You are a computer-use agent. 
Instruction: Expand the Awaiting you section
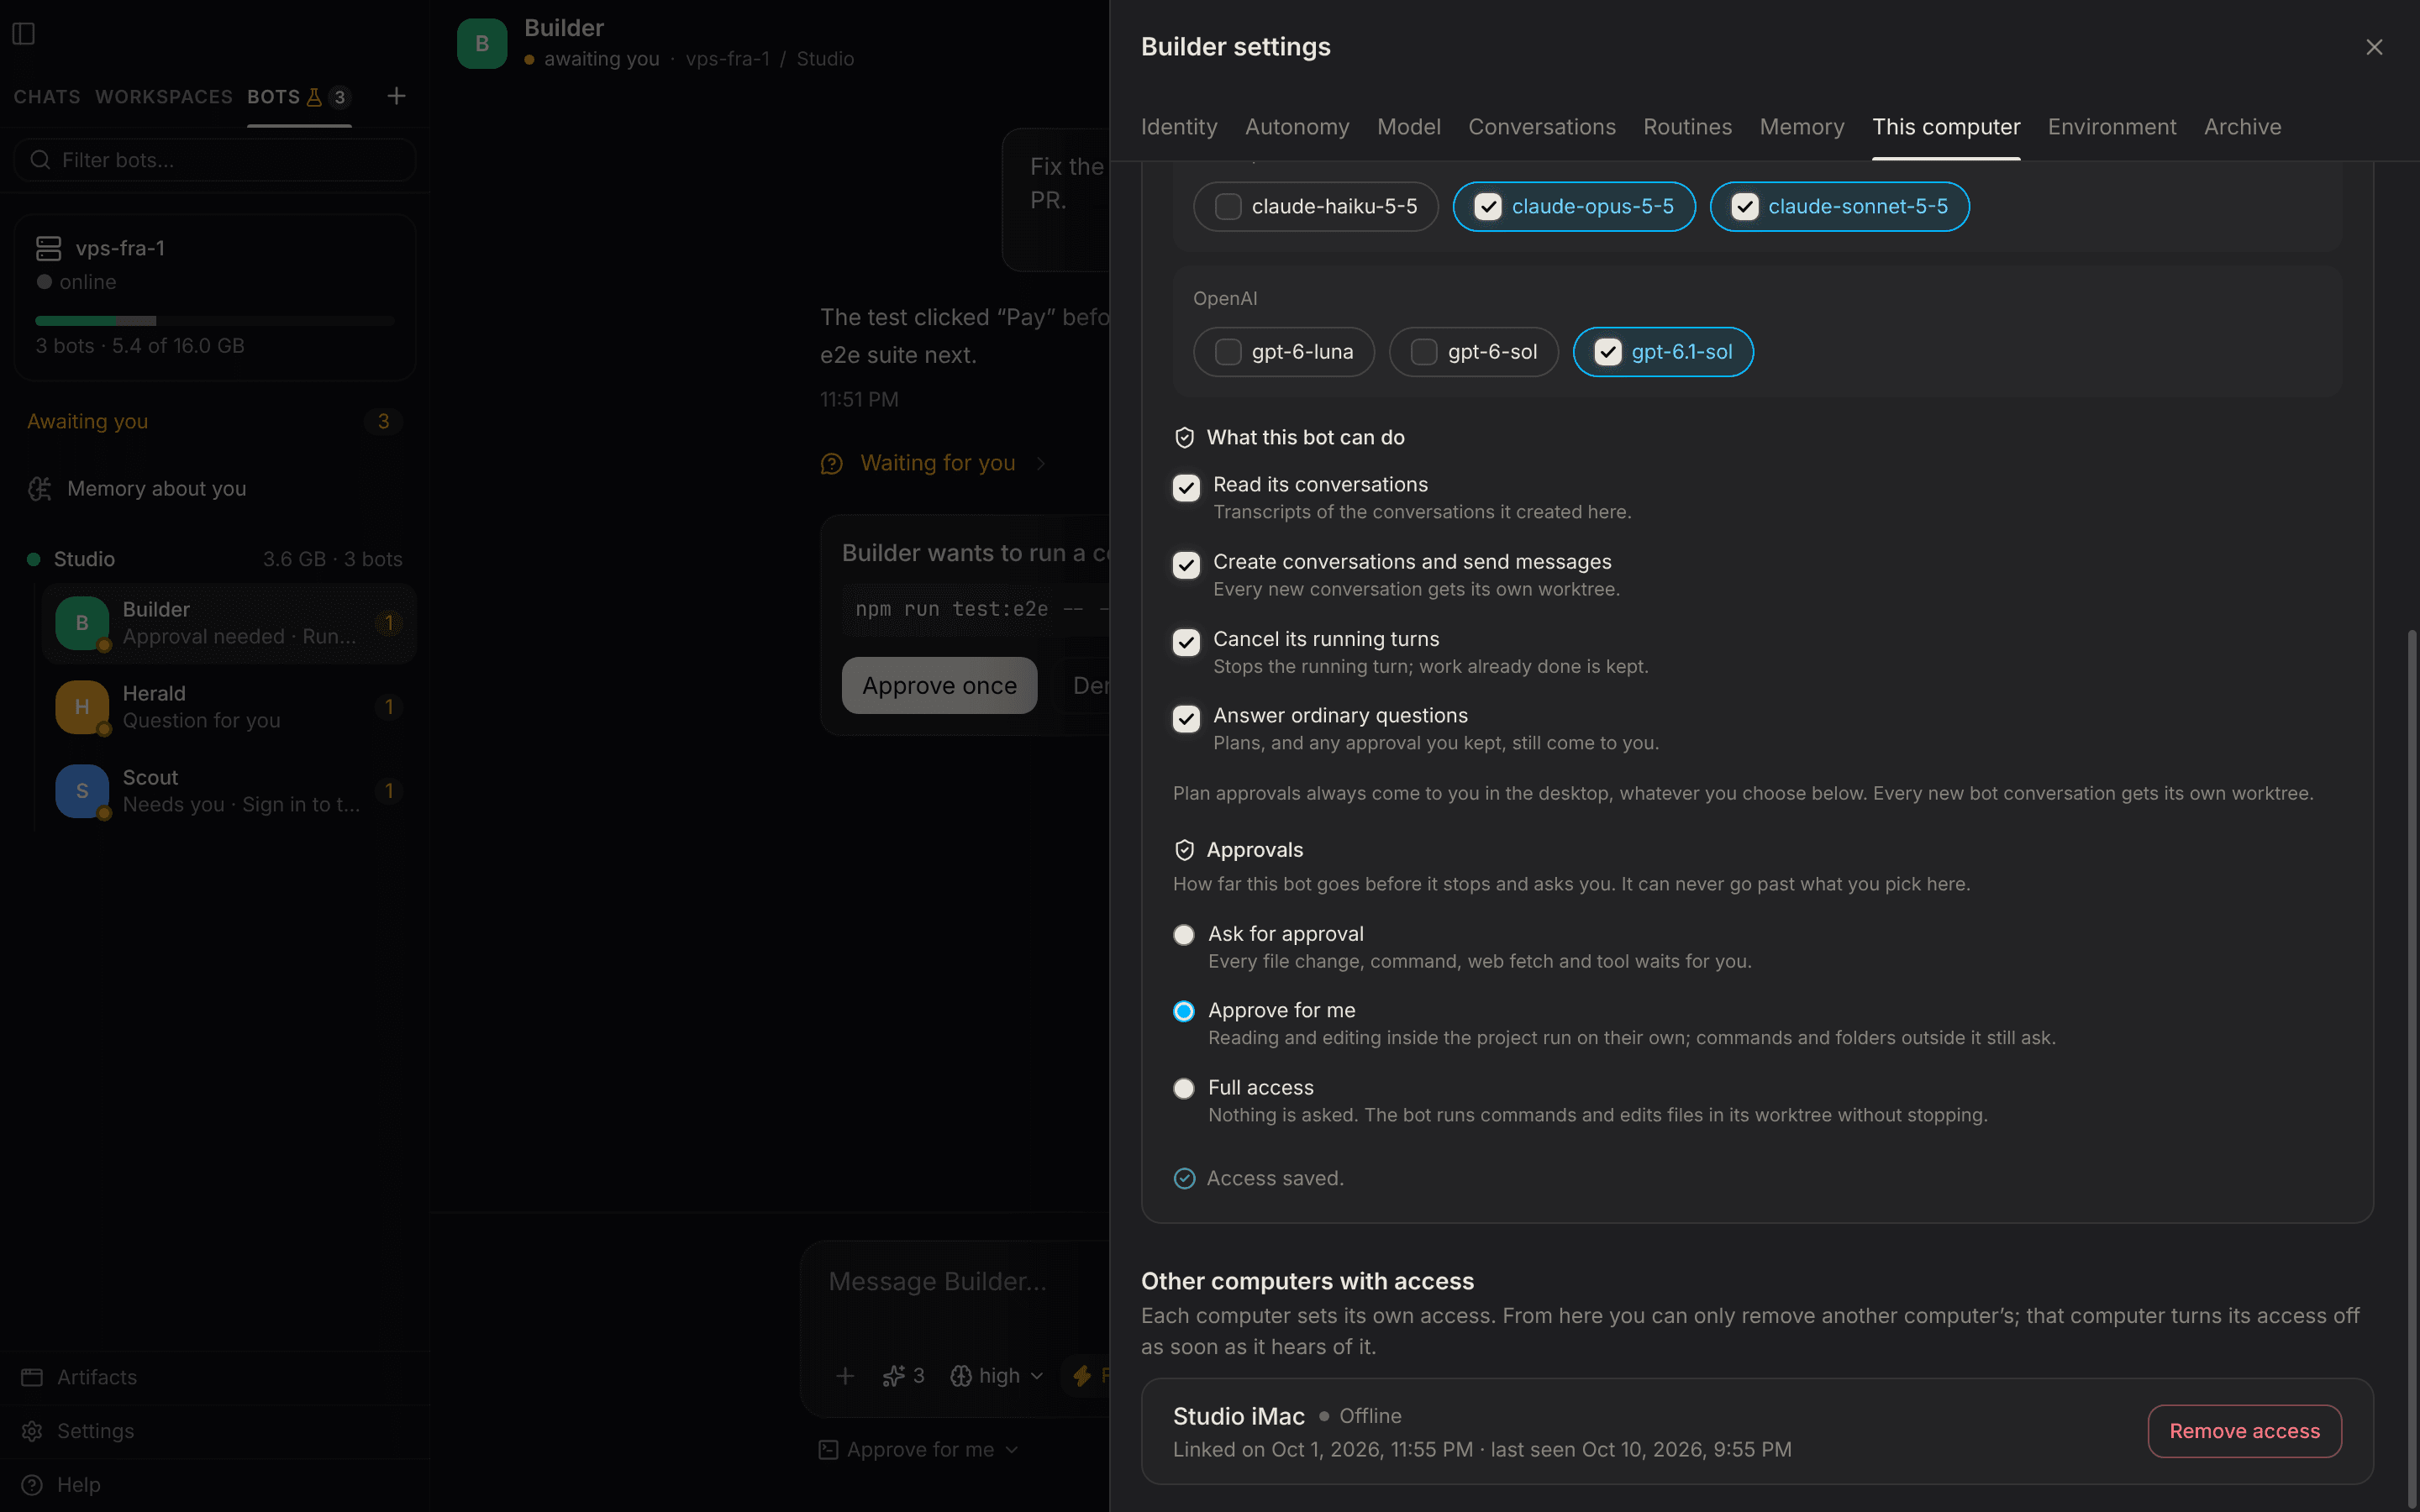coord(215,422)
